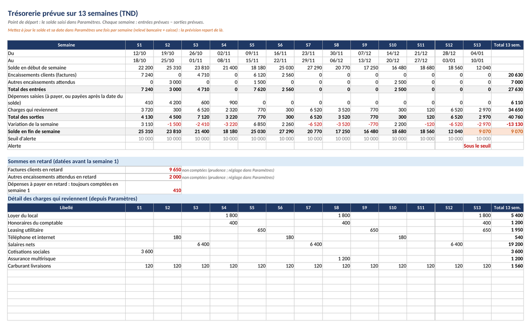The image size is (531, 331).
Task: Select the S7 column header in the top table
Action: point(308,45)
